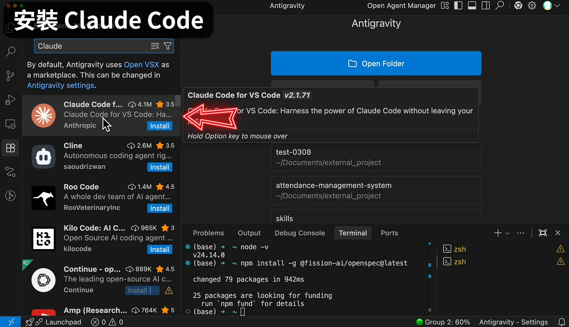The height and width of the screenshot is (327, 569).
Task: Open the Kilo Code extension logo
Action: (x=43, y=239)
